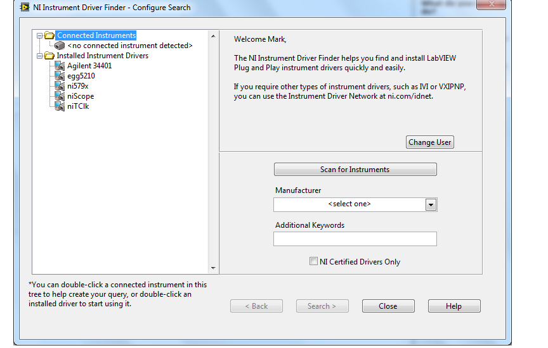Select Agilent 34401 in the tree

point(89,66)
